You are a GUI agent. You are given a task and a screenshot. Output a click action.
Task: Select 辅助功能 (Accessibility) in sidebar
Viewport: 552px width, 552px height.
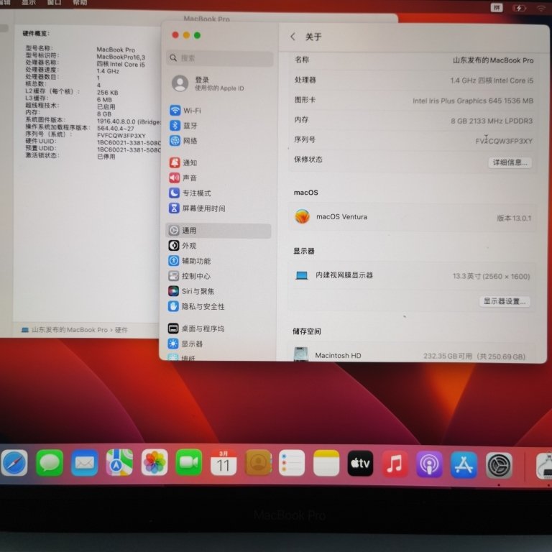[x=195, y=261]
